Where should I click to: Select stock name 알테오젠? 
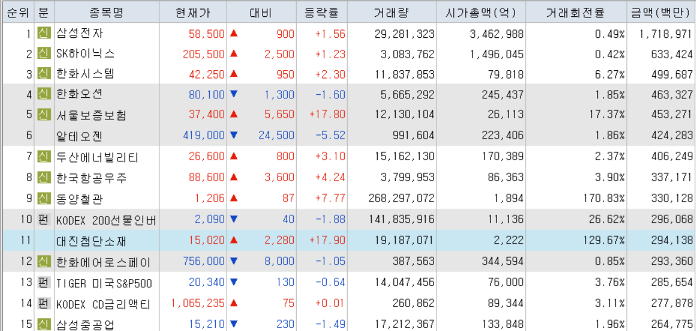[80, 136]
